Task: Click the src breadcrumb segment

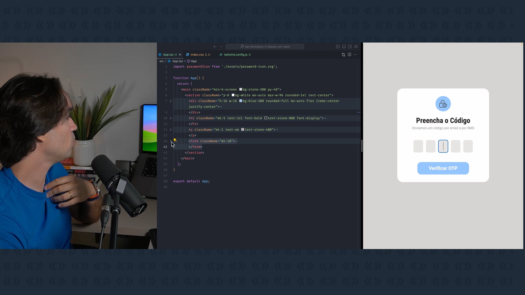Action: (x=161, y=61)
